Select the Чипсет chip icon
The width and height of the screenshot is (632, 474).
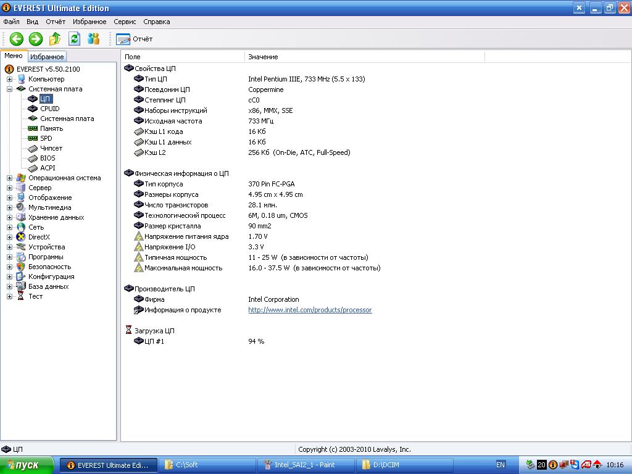[33, 148]
